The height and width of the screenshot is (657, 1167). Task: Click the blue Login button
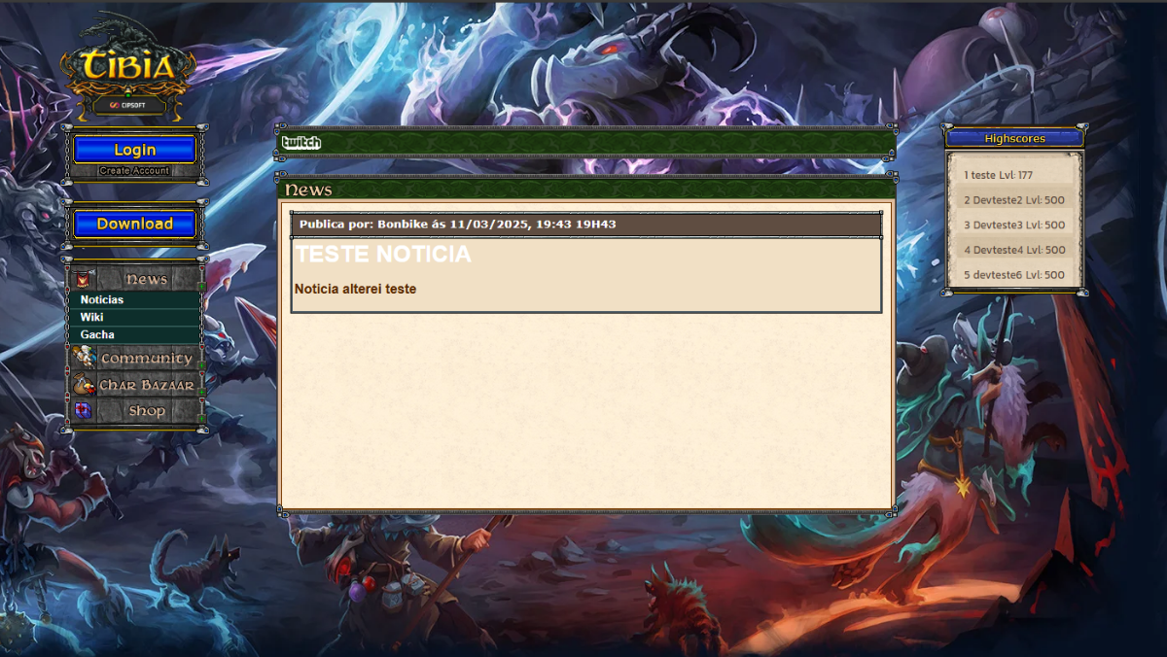[x=135, y=150]
